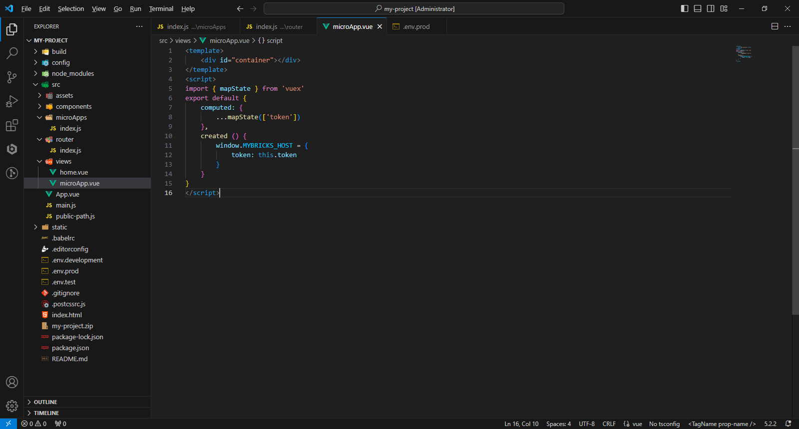Switch to .env.prod editor tab
The image size is (799, 429).
pos(416,26)
